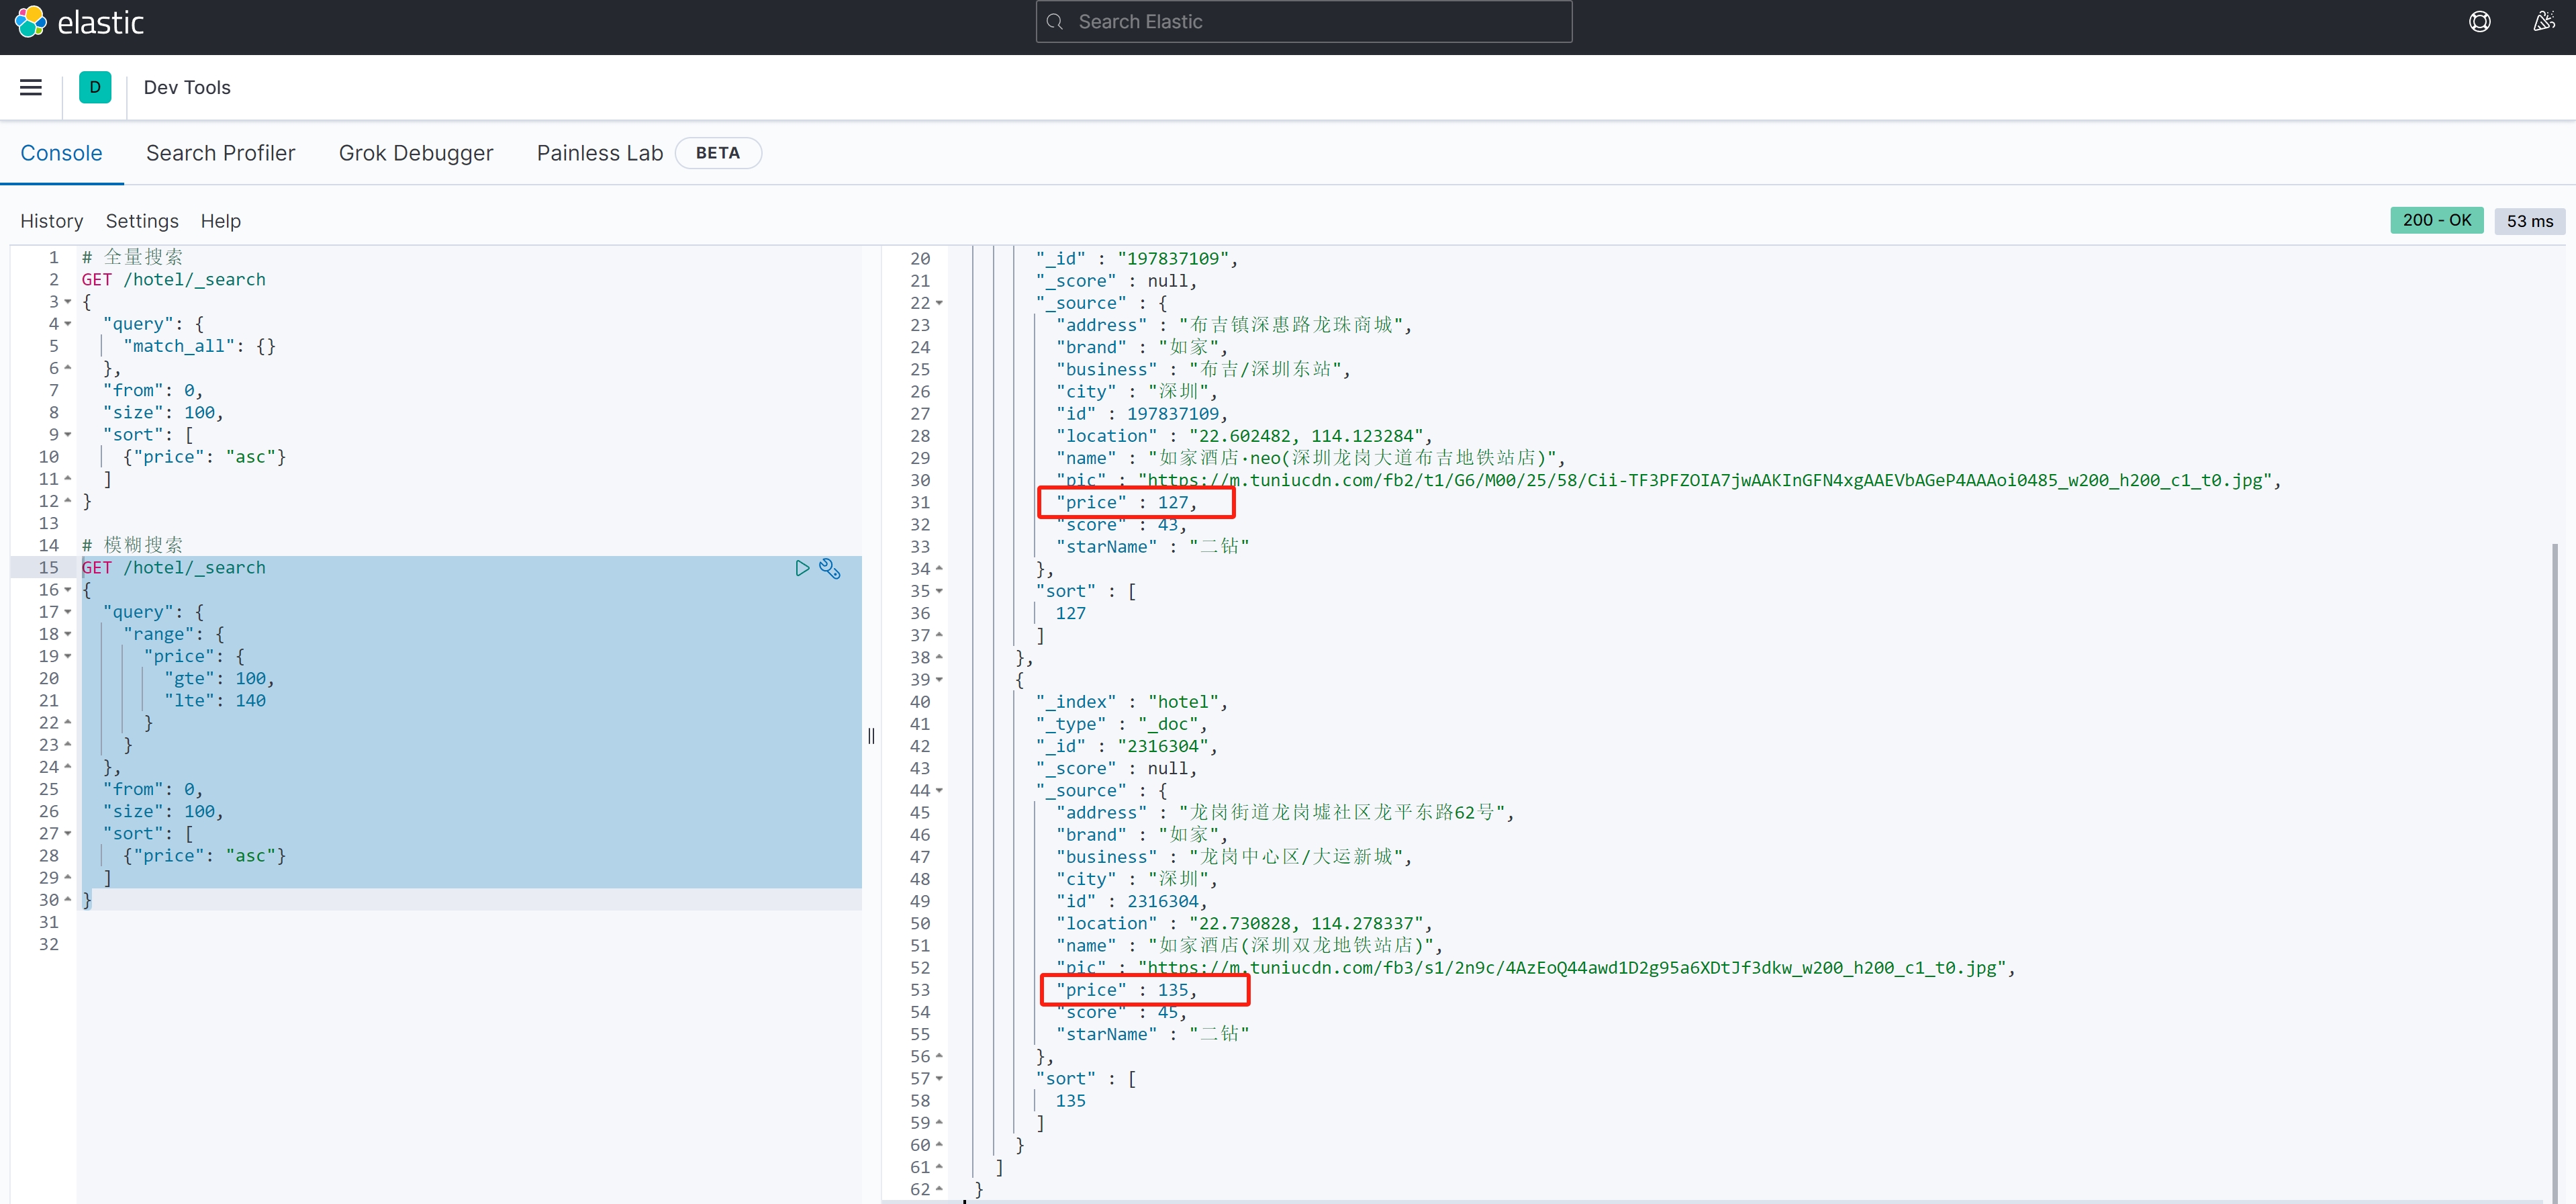Click the Elastic logo icon
Screen dimensions: 2576x1204
coord(30,21)
